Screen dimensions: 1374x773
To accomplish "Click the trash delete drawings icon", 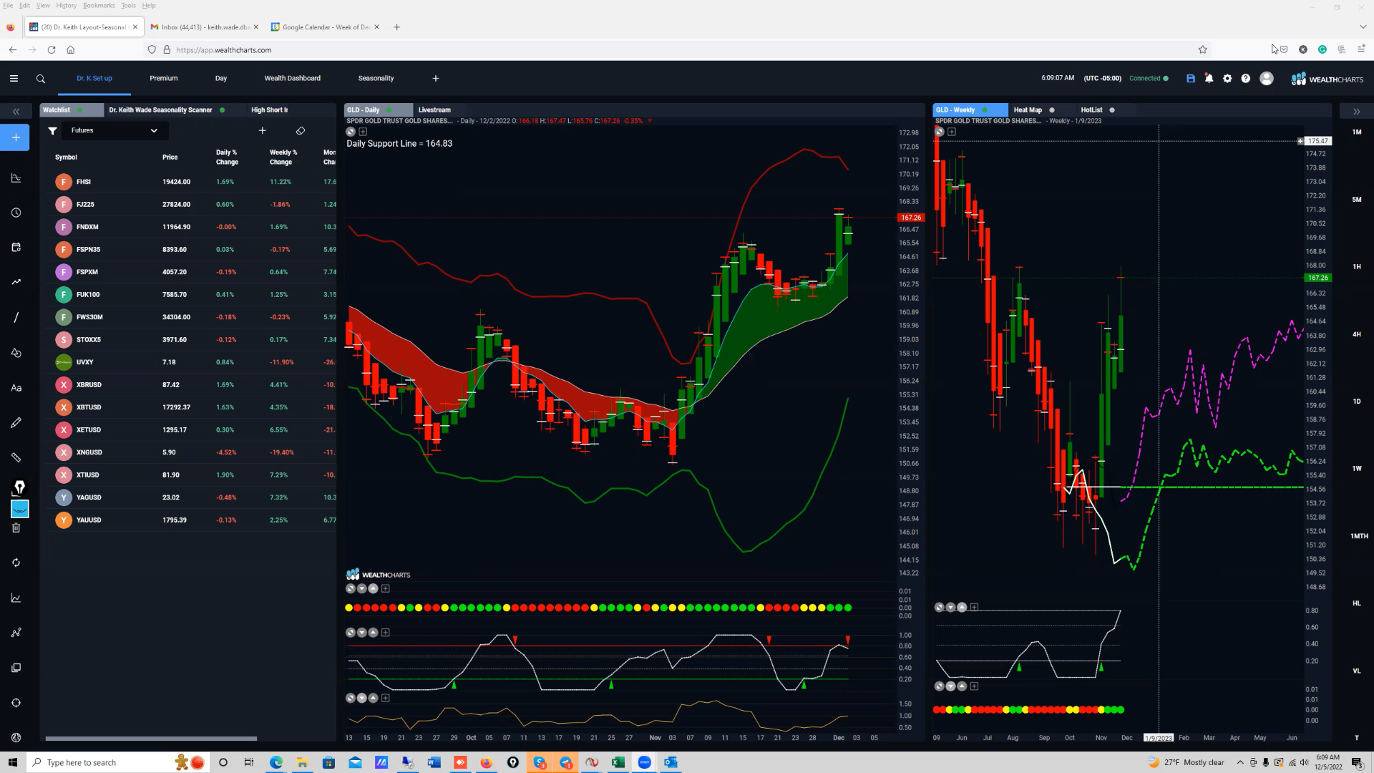I will pos(16,528).
